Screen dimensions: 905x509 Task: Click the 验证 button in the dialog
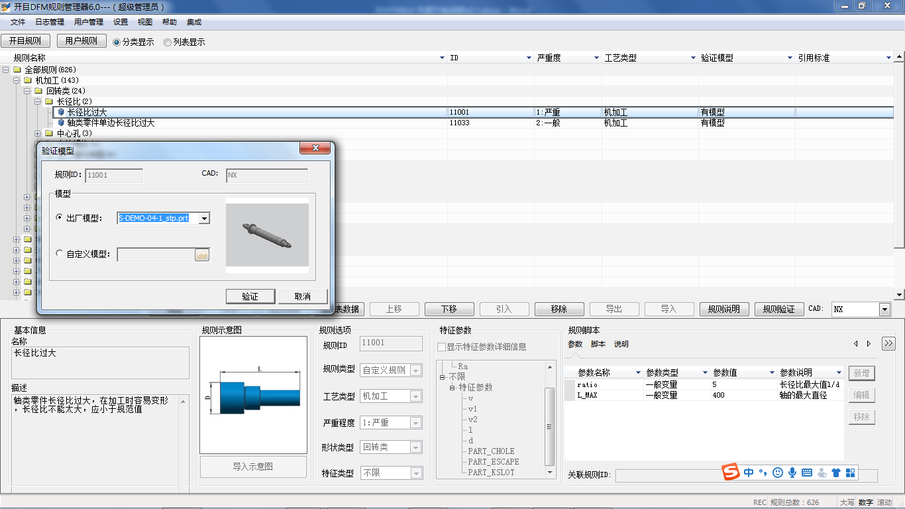pos(250,296)
